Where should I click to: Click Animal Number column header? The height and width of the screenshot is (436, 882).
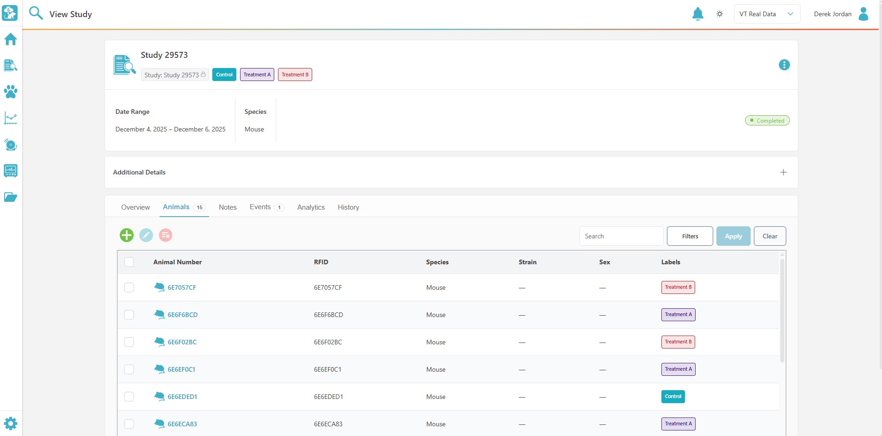[x=178, y=262]
